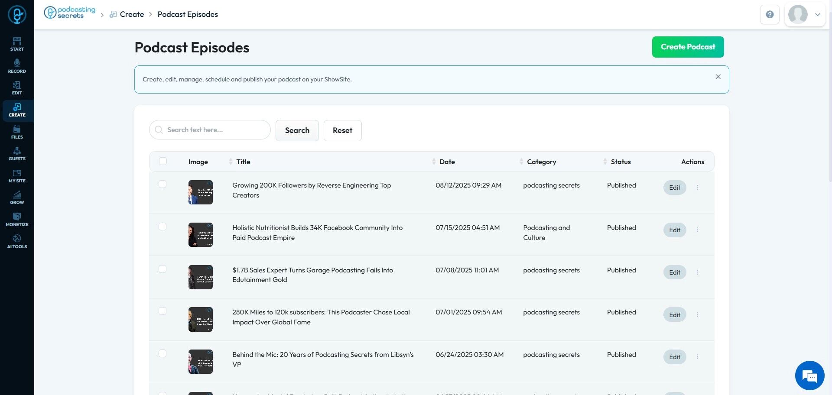The height and width of the screenshot is (395, 832).
Task: Click the title 'Growing 200K Followers by Reverse Engineering'
Action: coord(312,190)
